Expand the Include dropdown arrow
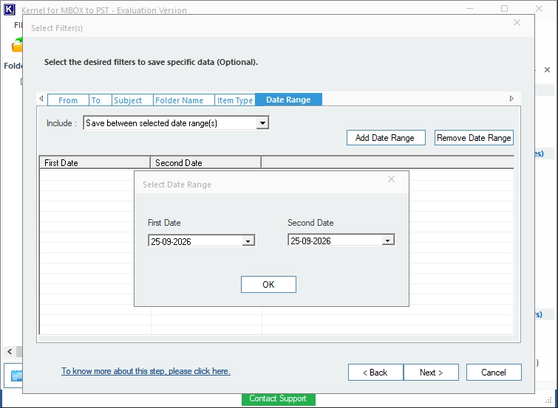 tap(262, 123)
